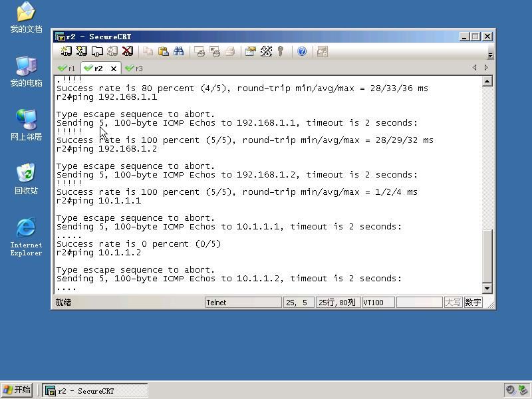532x399 pixels.
Task: Click the VT100 status bar entry
Action: [378, 303]
